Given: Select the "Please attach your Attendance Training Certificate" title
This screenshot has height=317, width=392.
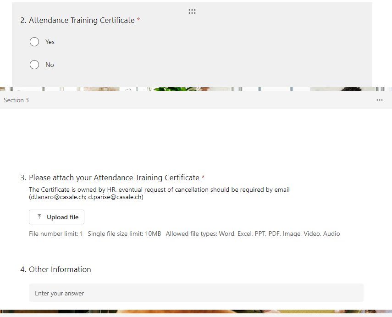Looking at the screenshot, I should click(114, 178).
